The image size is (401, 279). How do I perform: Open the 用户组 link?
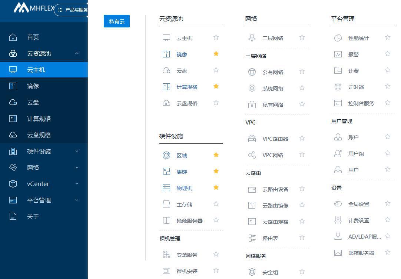coord(356,154)
